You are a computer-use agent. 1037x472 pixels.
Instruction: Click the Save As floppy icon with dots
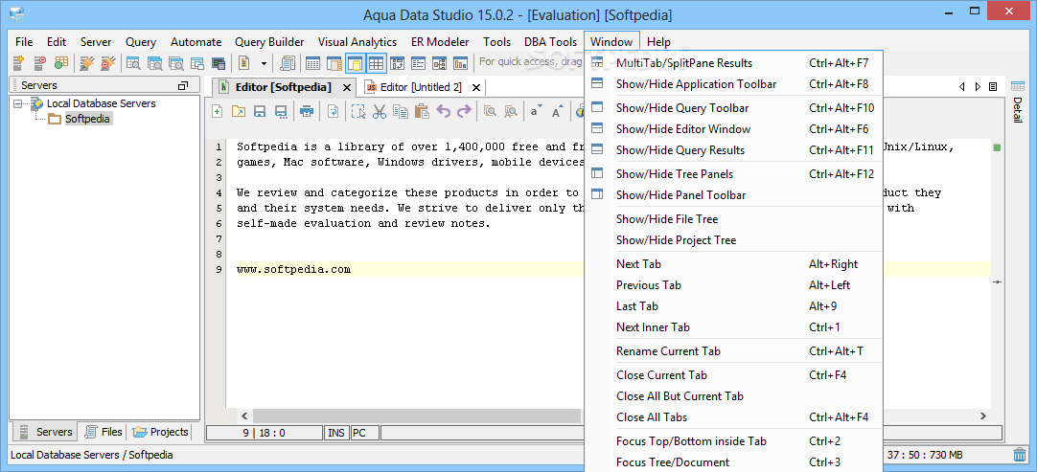coord(281,111)
